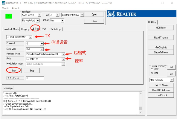
Task: Click the Read BD Address button
Action: (x=161, y=90)
